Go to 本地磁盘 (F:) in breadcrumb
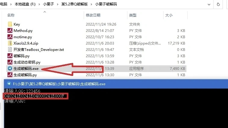This screenshot has width=228, height=128. (x=25, y=4)
